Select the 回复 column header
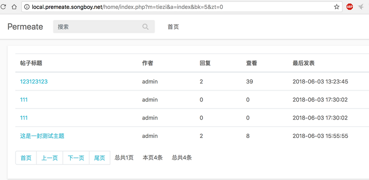 tap(205, 63)
